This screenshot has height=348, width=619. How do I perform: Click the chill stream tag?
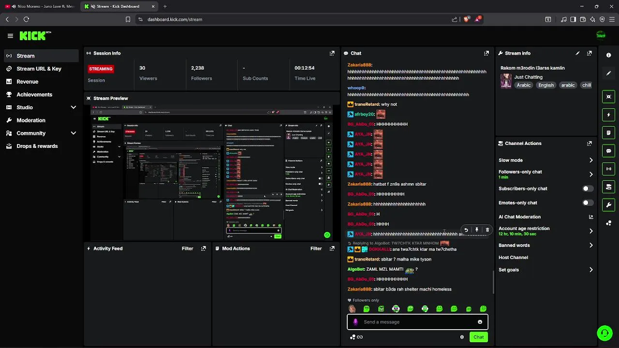pos(587,85)
